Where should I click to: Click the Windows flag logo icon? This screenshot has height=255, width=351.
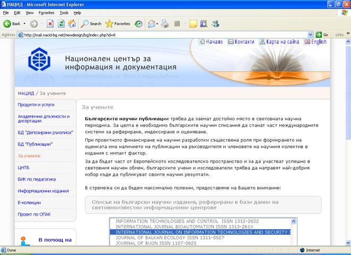point(344,13)
